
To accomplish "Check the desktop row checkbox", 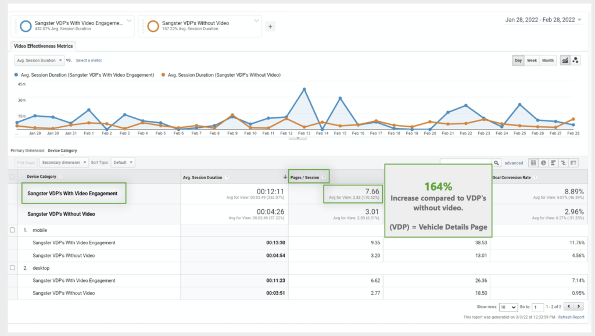I will click(x=12, y=267).
